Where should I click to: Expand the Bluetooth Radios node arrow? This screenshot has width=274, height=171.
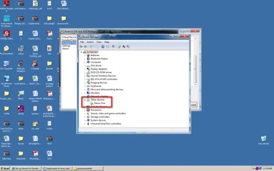pyautogui.click(x=85, y=59)
